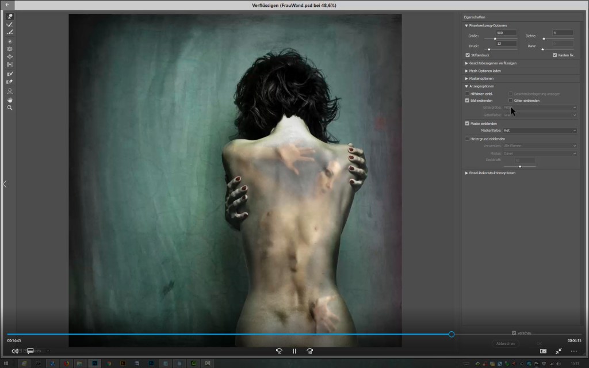Select the Forward Warp tool
Image resolution: width=589 pixels, height=368 pixels.
pos(10,17)
